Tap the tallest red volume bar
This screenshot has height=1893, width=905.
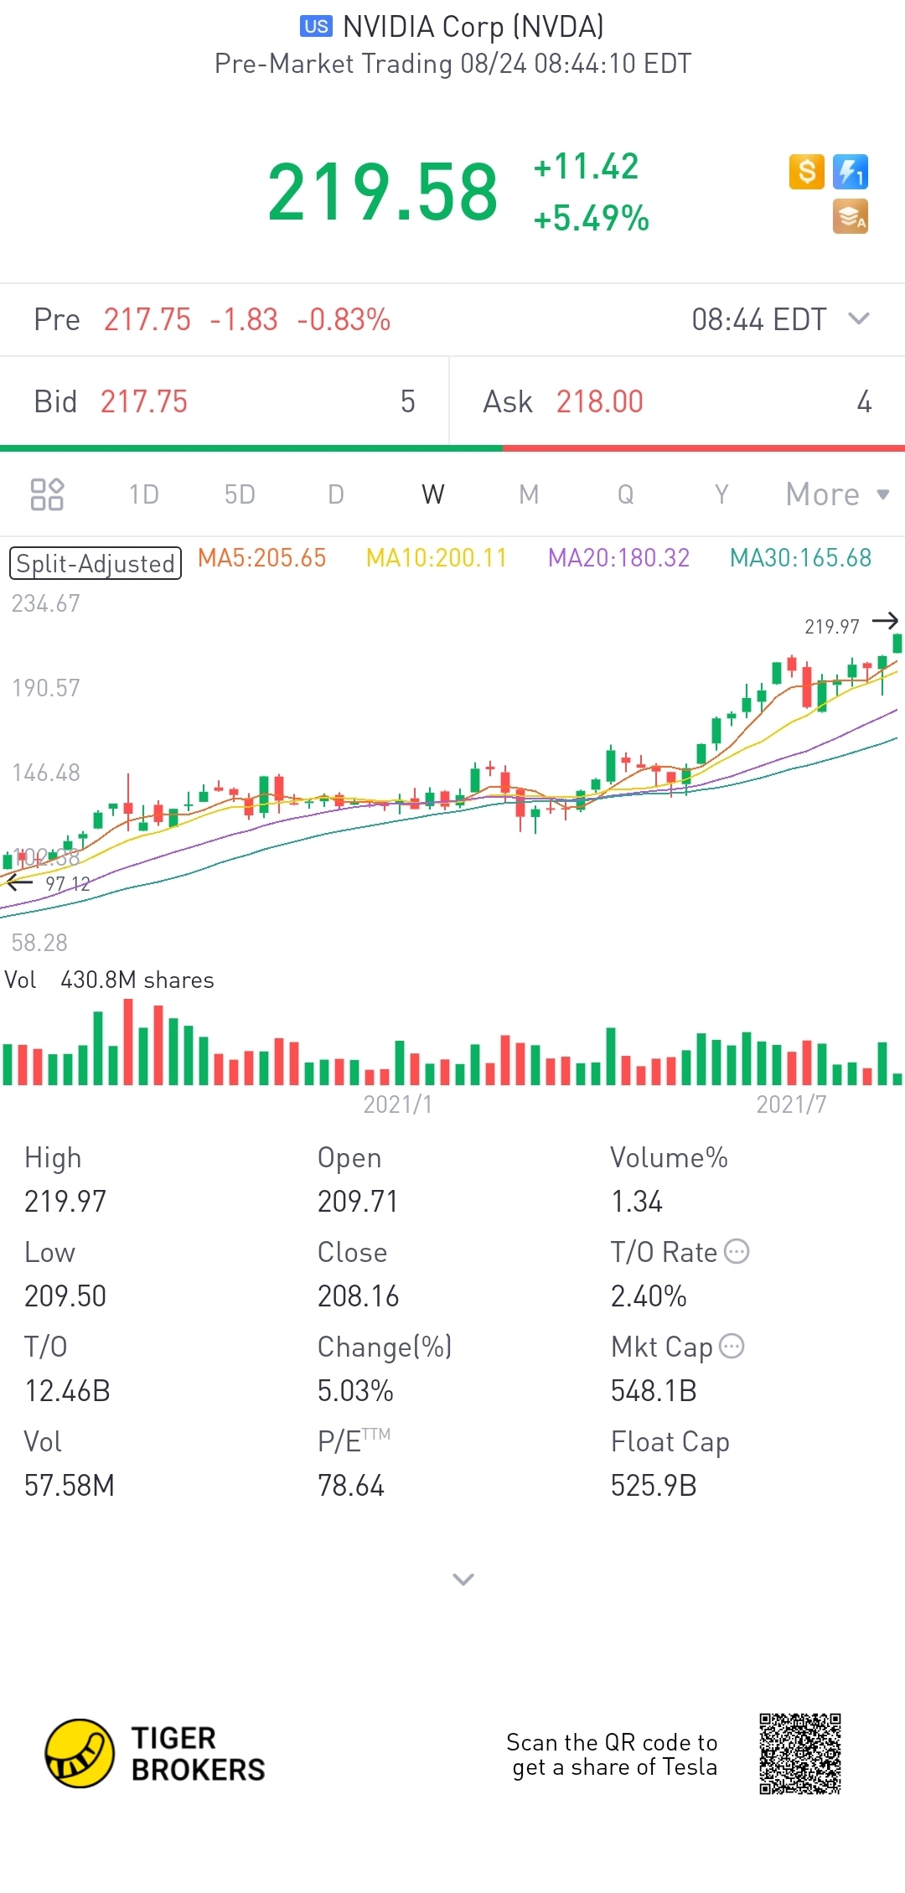tap(128, 1042)
